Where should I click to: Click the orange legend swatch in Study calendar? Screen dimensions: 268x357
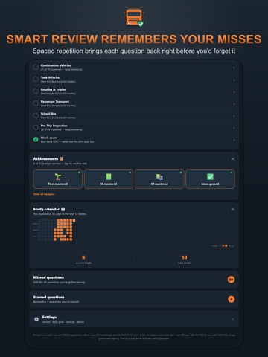tap(226, 245)
